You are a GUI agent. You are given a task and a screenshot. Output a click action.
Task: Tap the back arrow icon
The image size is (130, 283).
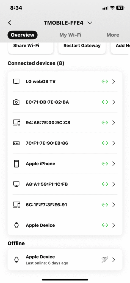10,23
